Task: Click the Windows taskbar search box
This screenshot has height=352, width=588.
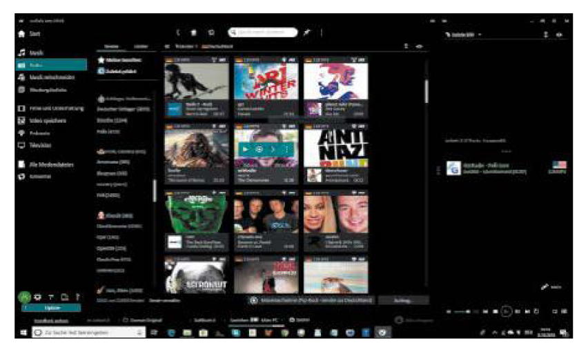Action: 89,333
